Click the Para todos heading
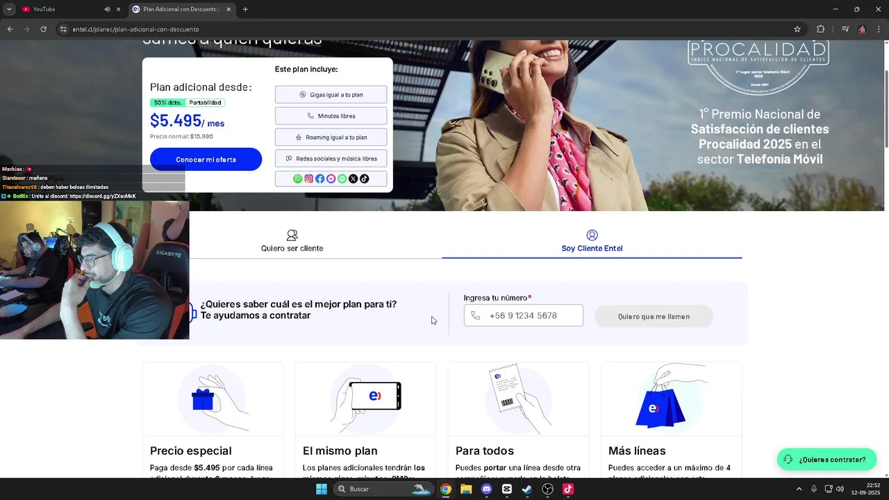Viewport: 889px width, 500px height. pyautogui.click(x=485, y=451)
